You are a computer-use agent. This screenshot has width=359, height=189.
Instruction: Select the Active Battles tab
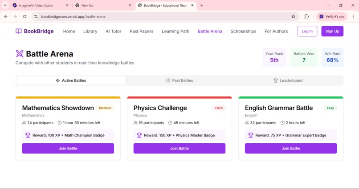(71, 80)
